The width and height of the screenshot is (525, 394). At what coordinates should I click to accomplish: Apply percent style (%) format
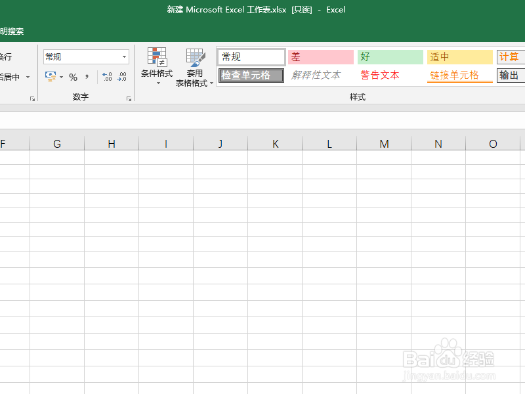(73, 77)
